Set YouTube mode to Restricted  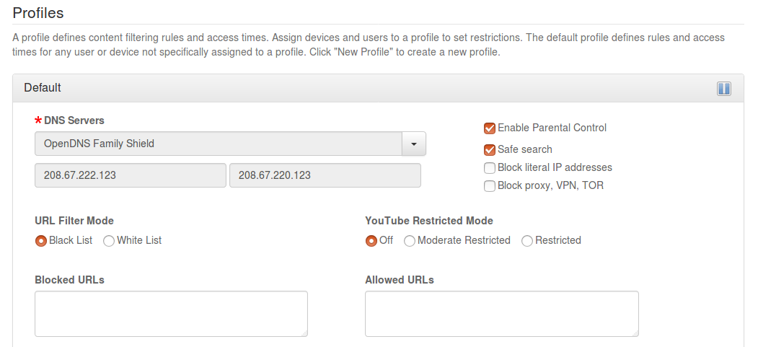527,241
